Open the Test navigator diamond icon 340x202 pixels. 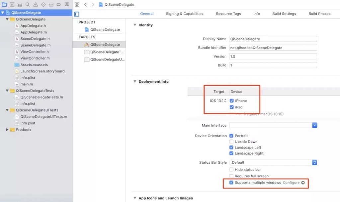pyautogui.click(x=43, y=4)
